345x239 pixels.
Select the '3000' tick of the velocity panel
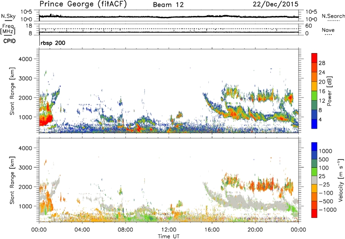point(25,167)
